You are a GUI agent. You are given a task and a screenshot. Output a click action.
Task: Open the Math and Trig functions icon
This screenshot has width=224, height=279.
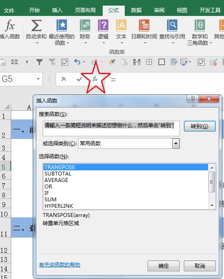click(x=200, y=25)
